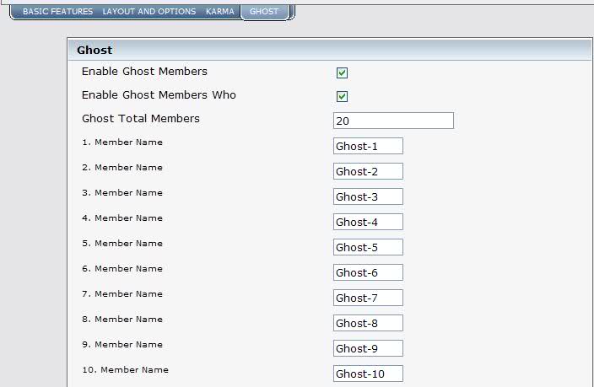This screenshot has width=594, height=387.
Task: Click the Ghost-4 member name field
Action: [x=368, y=222]
